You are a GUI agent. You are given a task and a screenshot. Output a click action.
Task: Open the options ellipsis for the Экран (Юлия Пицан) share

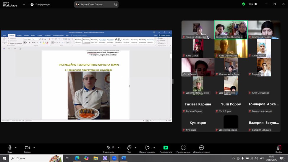pyautogui.click(x=116, y=4)
